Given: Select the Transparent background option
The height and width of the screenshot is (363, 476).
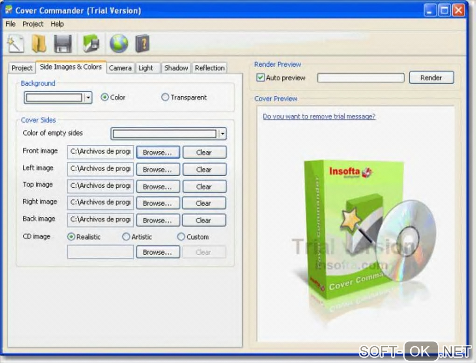Looking at the screenshot, I should [x=165, y=97].
